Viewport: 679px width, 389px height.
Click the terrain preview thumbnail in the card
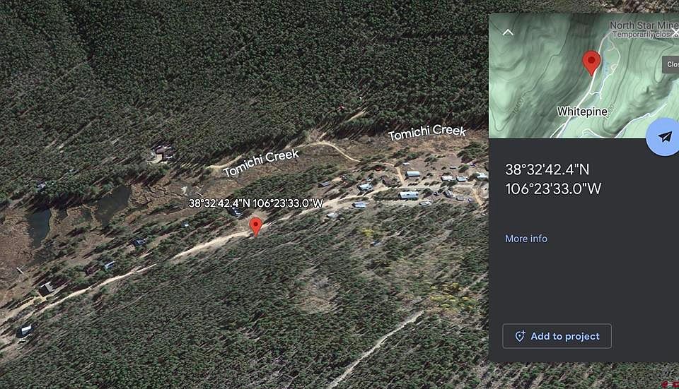point(584,76)
